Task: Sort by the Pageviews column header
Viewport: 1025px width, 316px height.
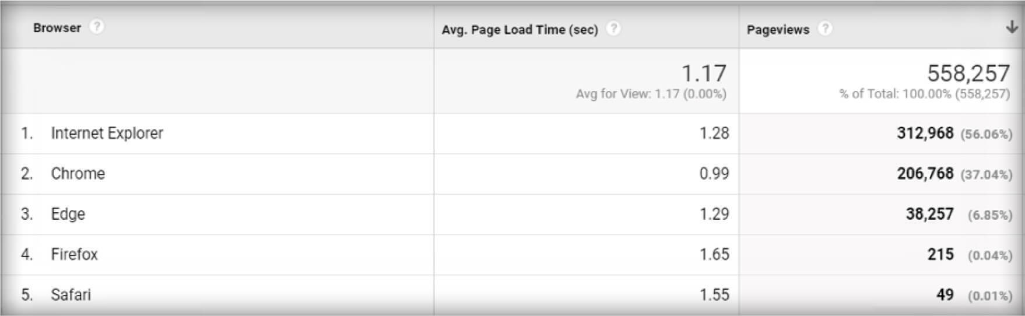Action: [x=778, y=30]
